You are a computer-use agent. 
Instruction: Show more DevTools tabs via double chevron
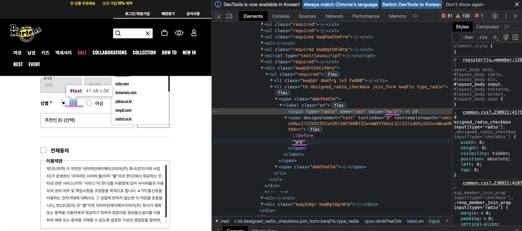[415, 16]
